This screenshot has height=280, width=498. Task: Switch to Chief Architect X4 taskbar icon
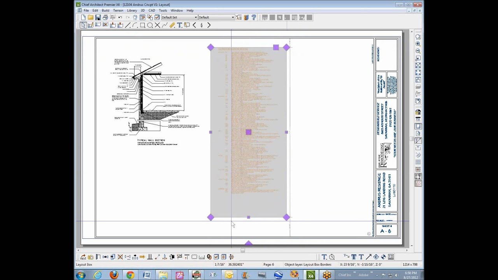(310, 275)
